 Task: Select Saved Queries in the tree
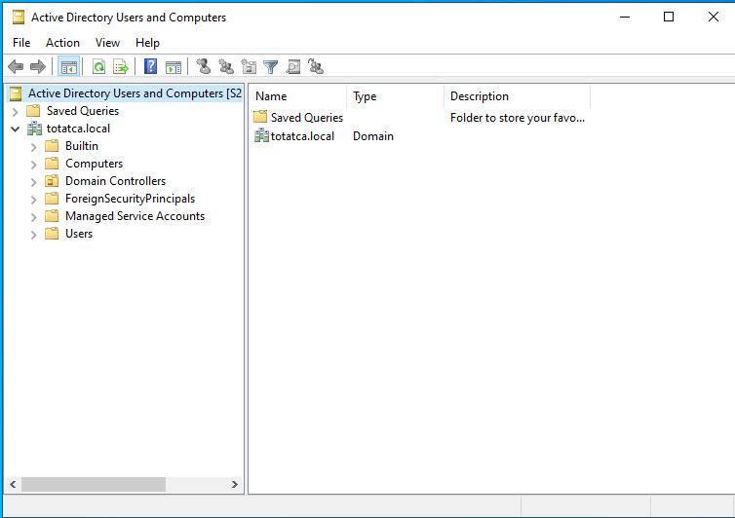pos(83,111)
